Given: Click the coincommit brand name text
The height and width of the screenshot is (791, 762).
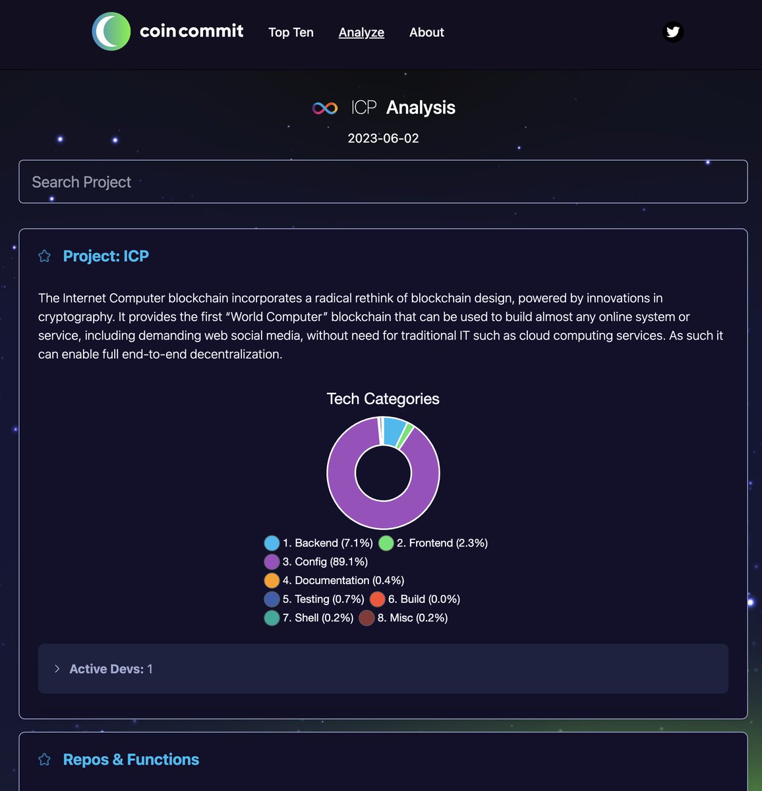Looking at the screenshot, I should point(192,31).
